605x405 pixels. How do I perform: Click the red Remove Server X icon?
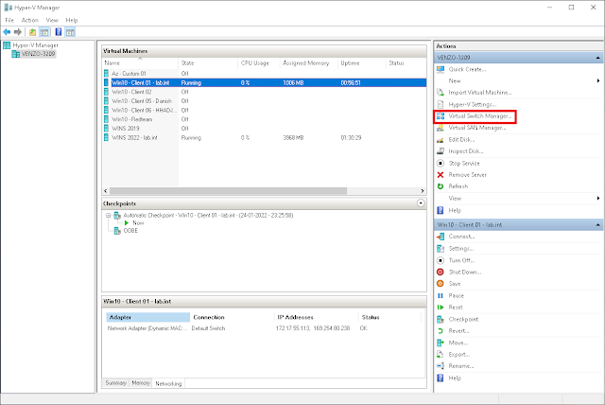441,175
